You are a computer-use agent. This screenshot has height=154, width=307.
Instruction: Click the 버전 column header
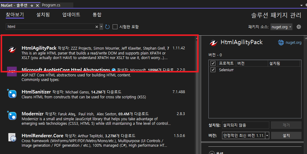252,63
